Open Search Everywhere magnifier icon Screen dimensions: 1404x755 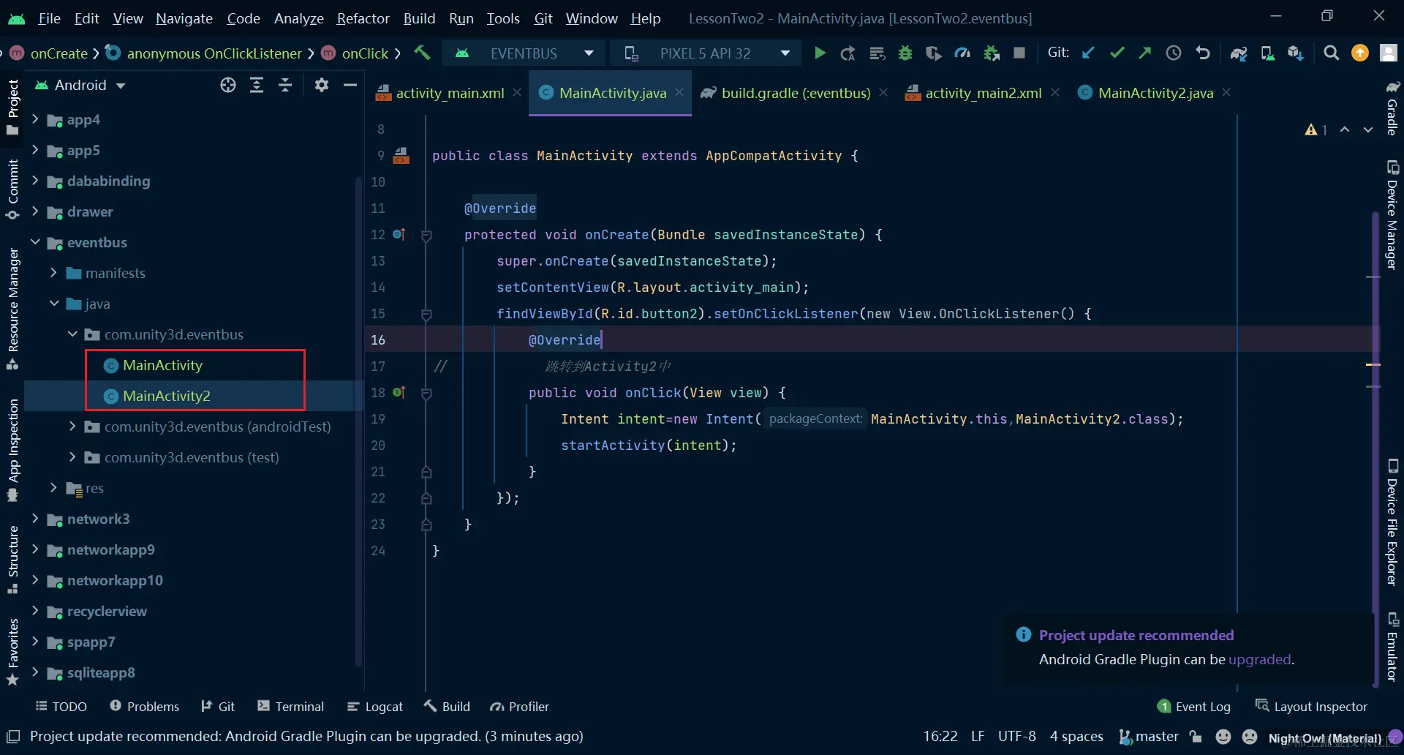point(1332,53)
